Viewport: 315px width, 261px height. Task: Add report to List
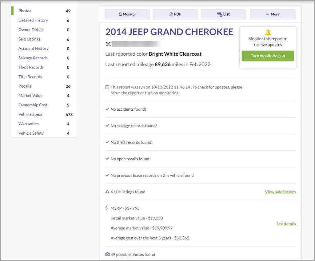click(x=223, y=14)
